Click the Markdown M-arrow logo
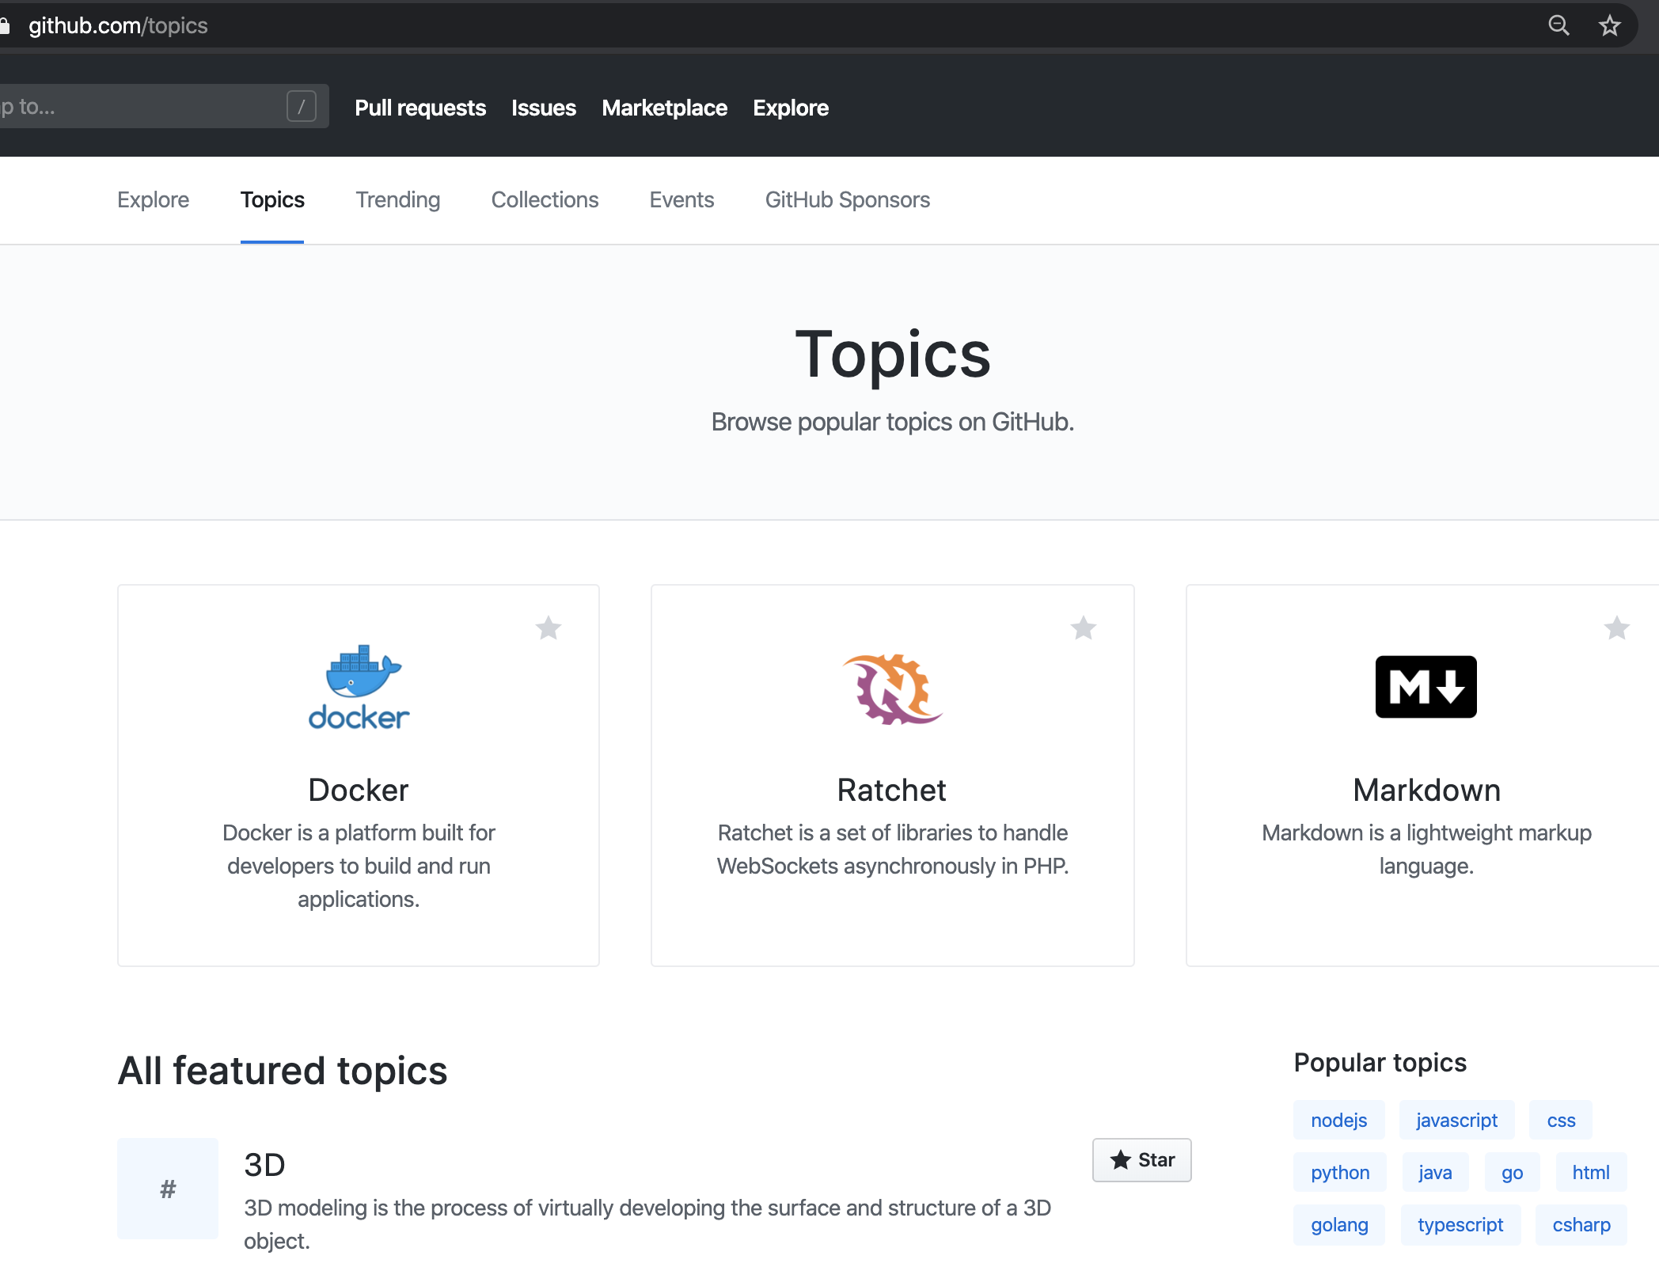This screenshot has width=1659, height=1282. point(1426,687)
